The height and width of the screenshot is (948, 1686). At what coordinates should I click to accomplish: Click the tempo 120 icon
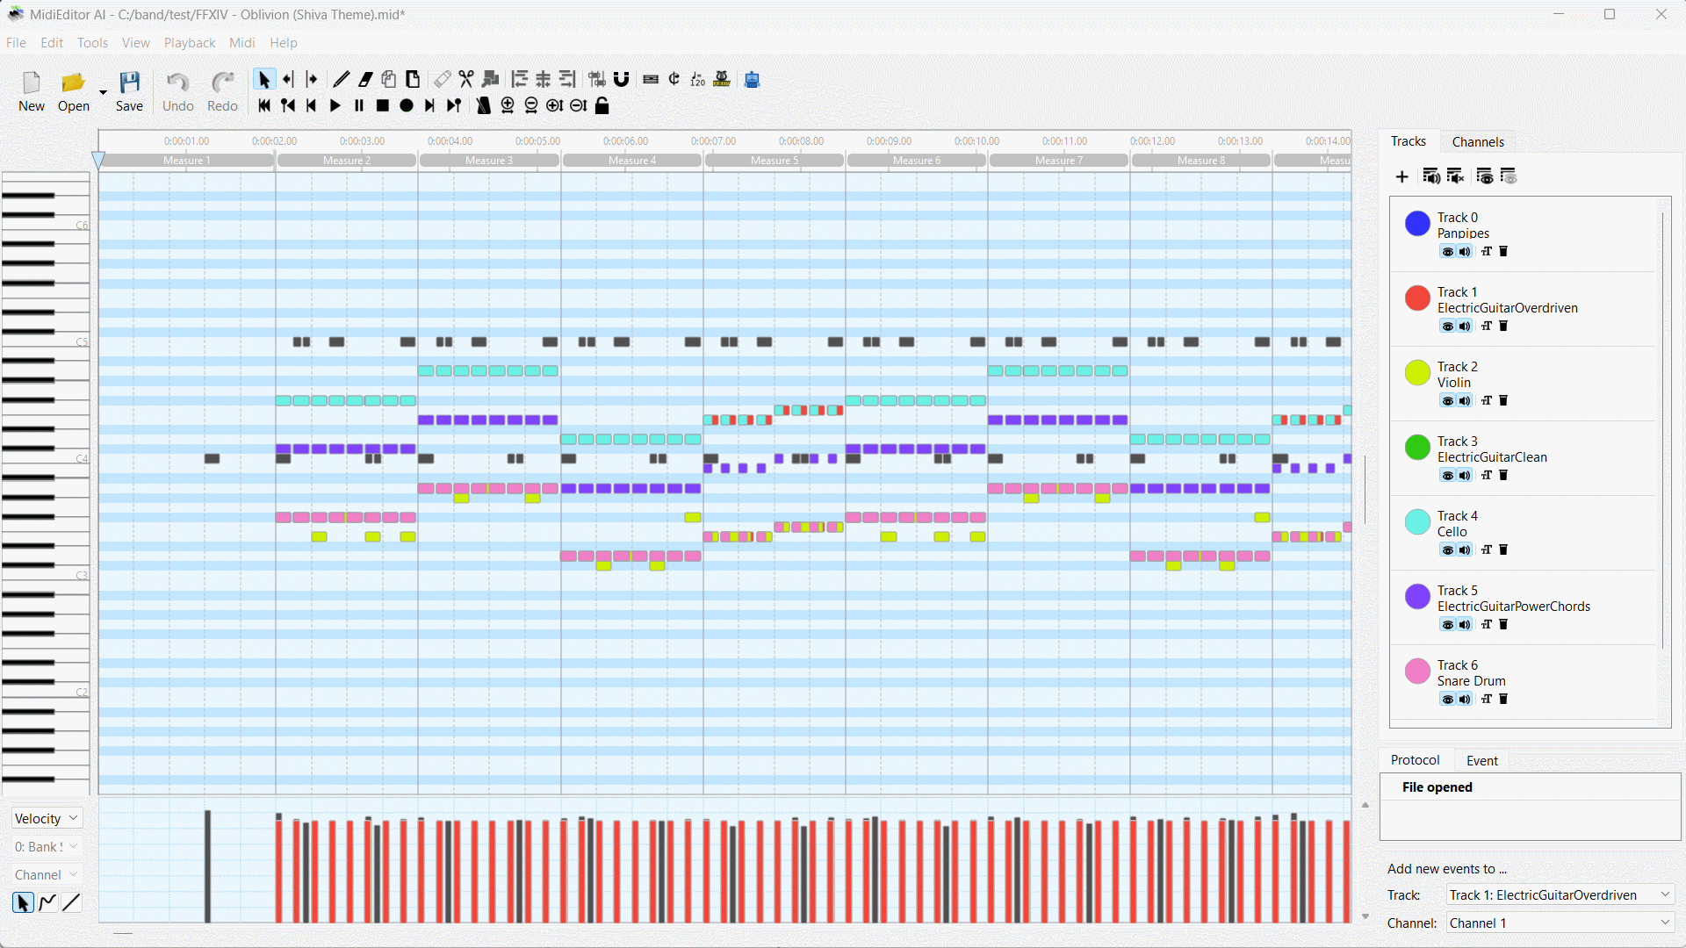[697, 80]
